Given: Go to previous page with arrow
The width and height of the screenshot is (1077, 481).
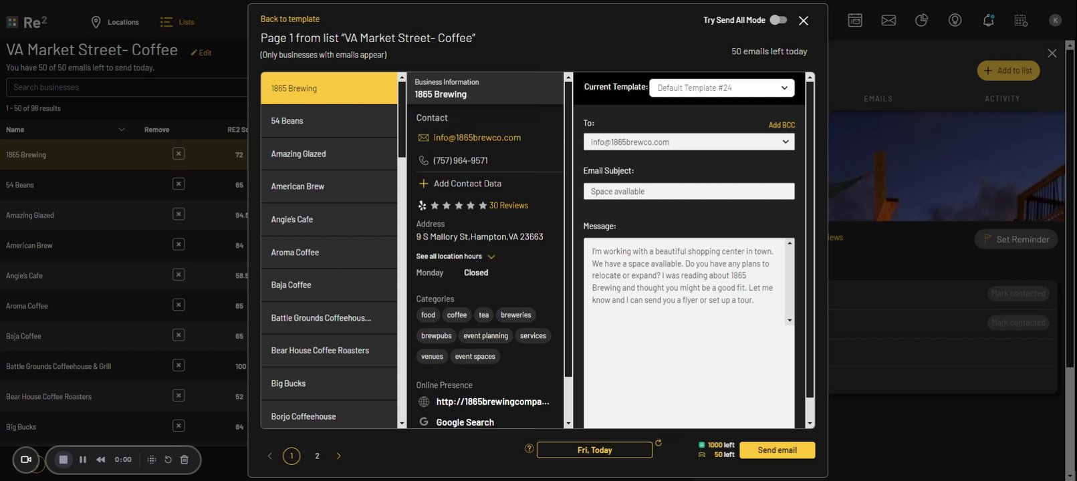Looking at the screenshot, I should click(x=270, y=456).
